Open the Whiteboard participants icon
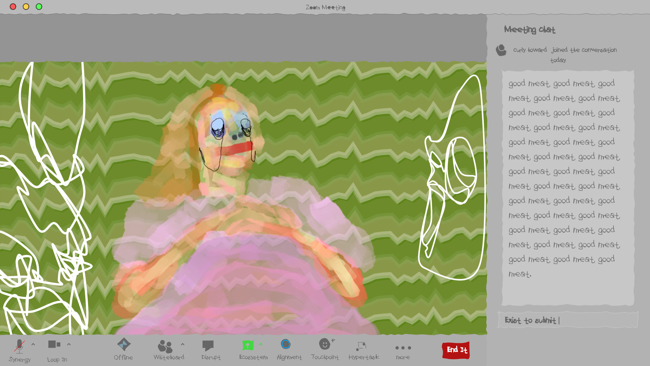650x366 pixels. coord(165,346)
